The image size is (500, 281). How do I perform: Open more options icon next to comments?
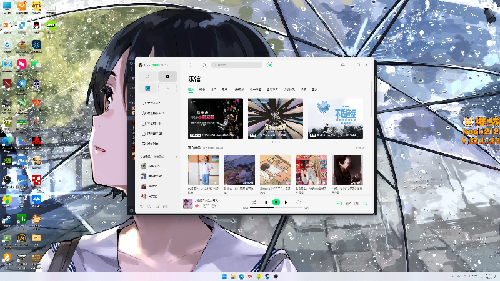tap(214, 206)
